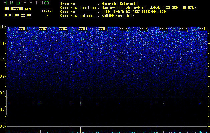Screen dimensions: 210x133
Task: Click the meteor echo just before 2208
Action: coord(157,102)
